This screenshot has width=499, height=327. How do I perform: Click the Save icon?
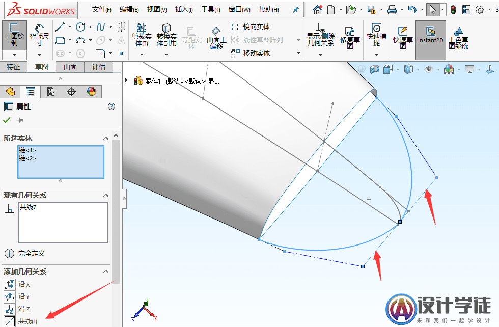[x=371, y=10]
